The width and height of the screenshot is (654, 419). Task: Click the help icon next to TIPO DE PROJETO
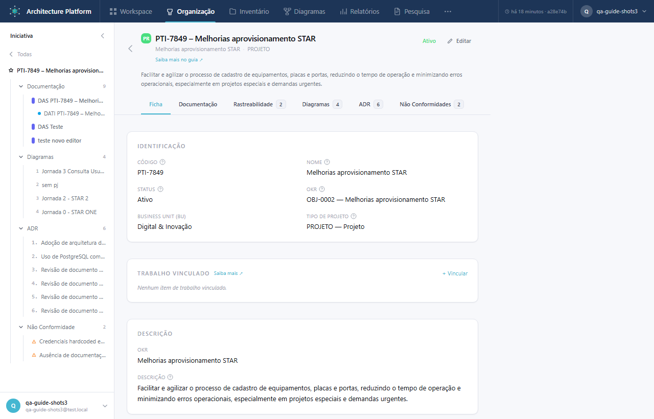[x=354, y=216]
